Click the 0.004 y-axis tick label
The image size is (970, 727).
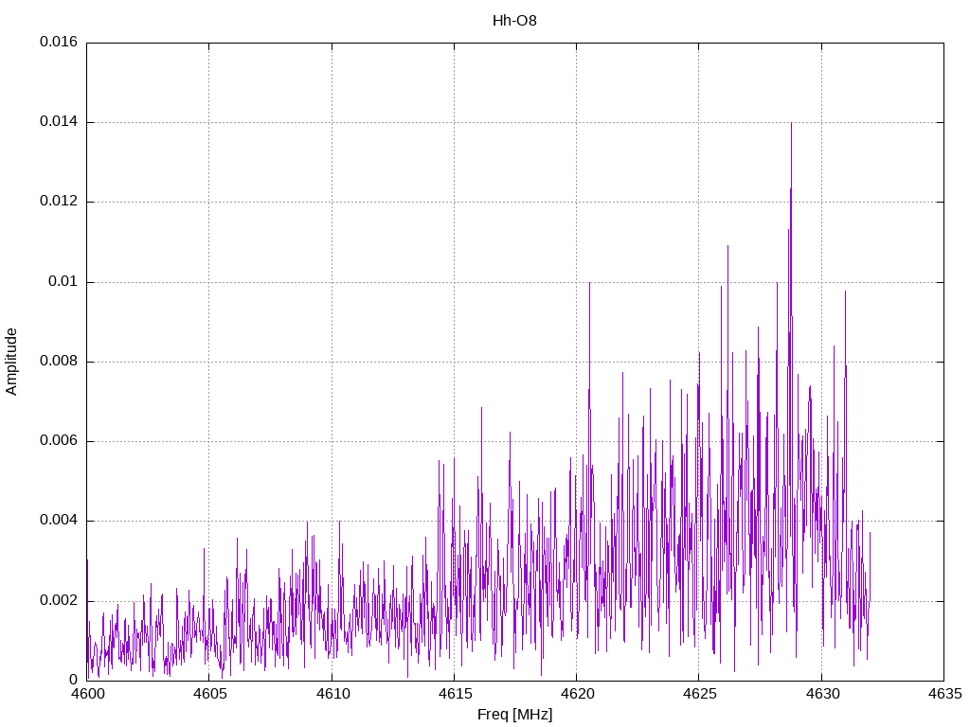click(x=59, y=521)
